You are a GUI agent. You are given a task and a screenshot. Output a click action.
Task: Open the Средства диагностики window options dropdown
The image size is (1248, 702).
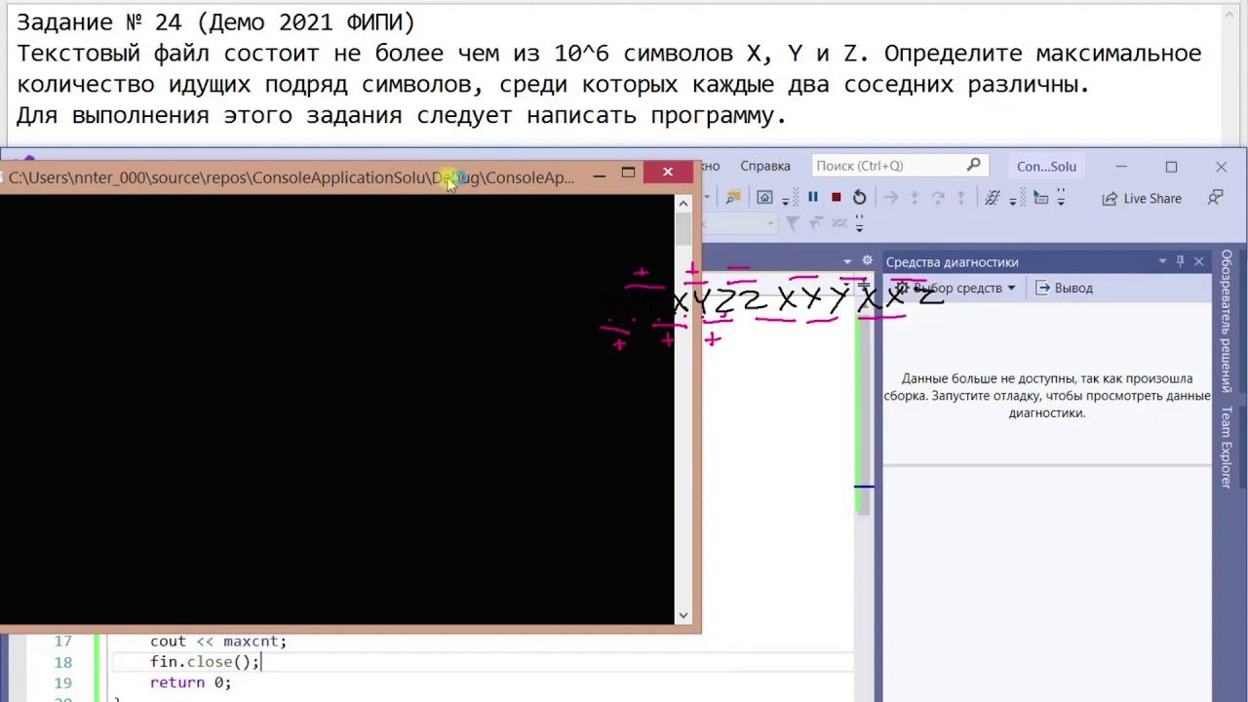(1162, 261)
